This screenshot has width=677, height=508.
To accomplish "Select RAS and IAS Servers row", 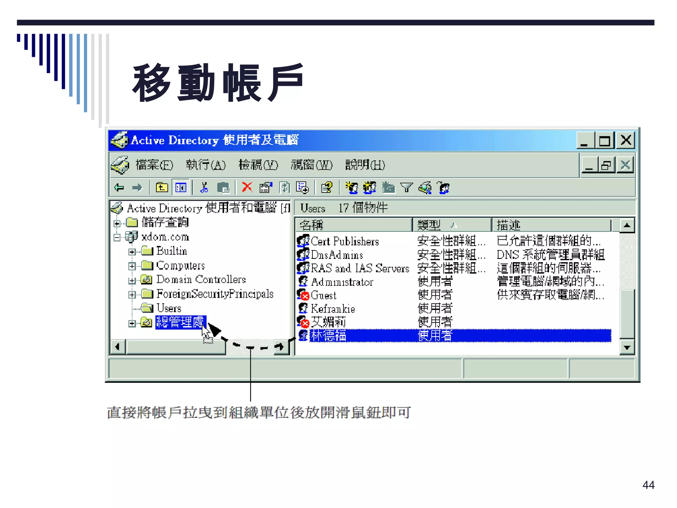I will point(454,268).
